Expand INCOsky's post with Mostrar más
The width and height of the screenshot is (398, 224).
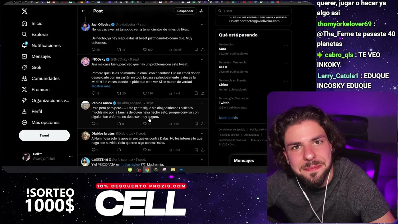coord(101,86)
